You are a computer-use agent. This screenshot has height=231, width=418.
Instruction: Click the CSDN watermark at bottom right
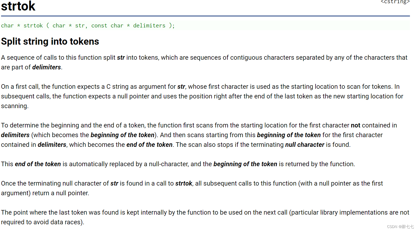click(400, 227)
